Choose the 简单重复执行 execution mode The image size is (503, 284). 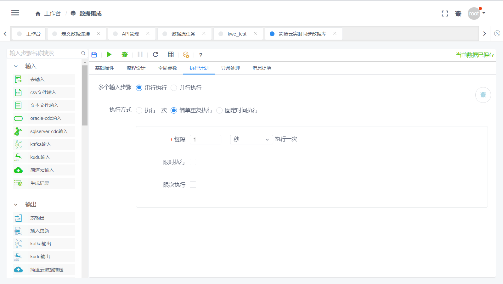point(174,110)
